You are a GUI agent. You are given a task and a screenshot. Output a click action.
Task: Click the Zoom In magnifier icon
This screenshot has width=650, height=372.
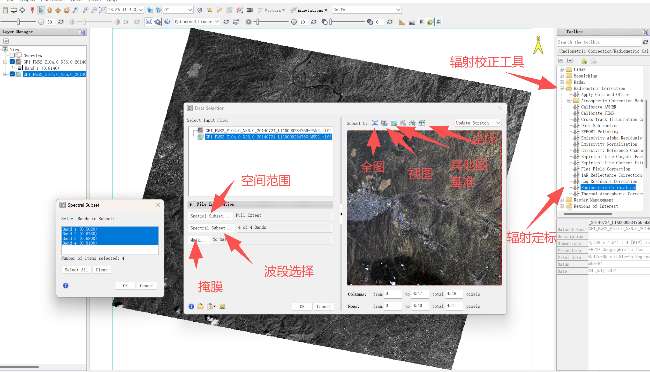click(85, 10)
